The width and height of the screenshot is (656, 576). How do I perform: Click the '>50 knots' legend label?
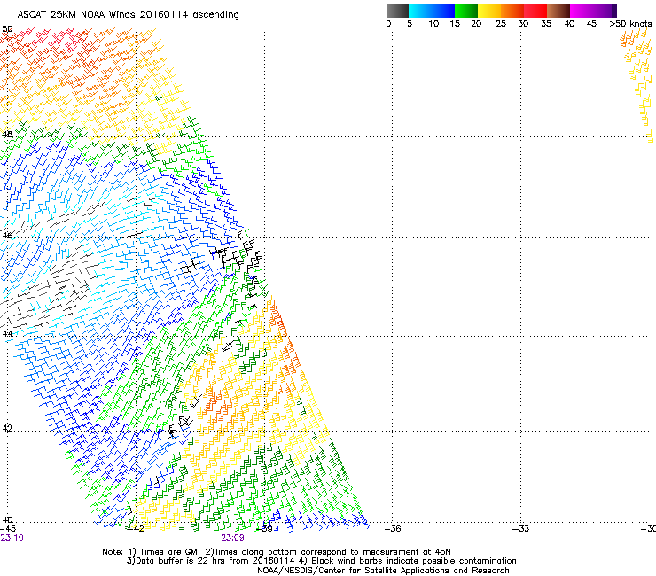tap(630, 24)
